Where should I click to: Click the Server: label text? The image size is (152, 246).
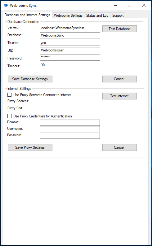(x=13, y=27)
